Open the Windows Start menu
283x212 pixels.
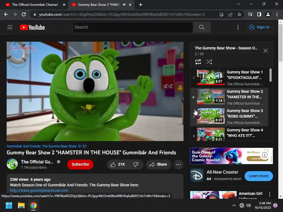[x=9, y=205]
